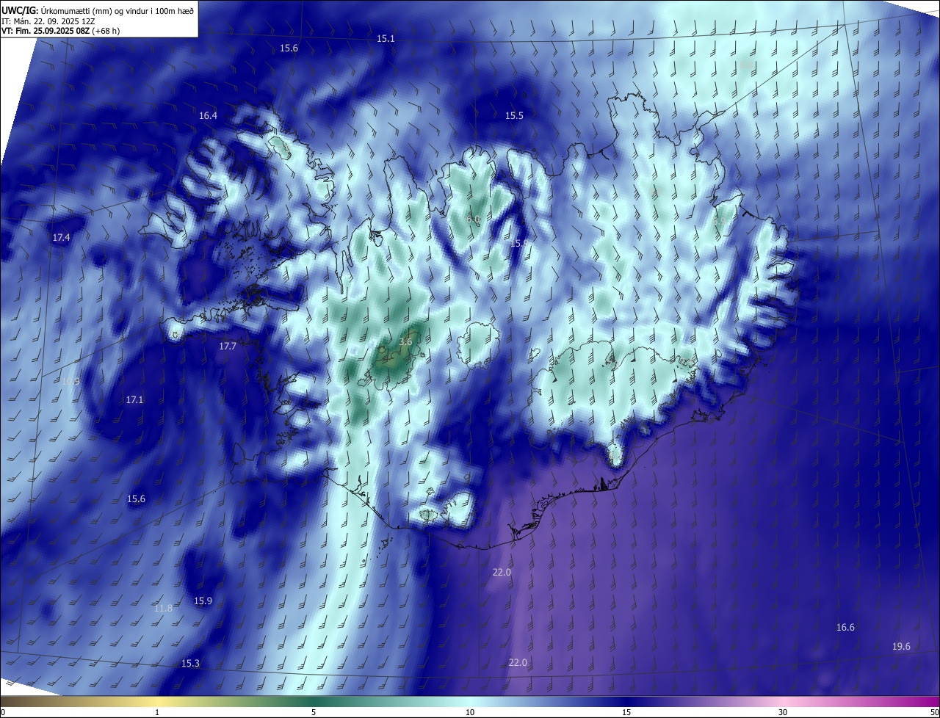This screenshot has width=940, height=718.
Task: Select the '(+68 h)' forecast offset
Action: point(106,31)
